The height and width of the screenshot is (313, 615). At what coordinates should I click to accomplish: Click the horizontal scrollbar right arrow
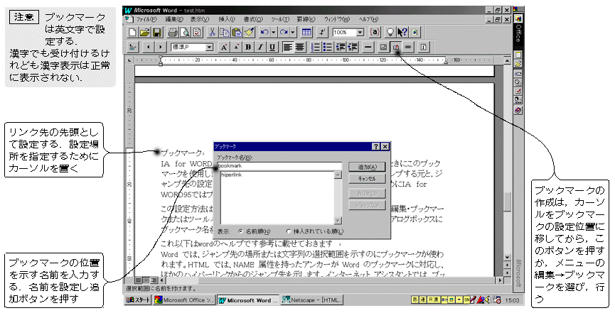click(500, 280)
